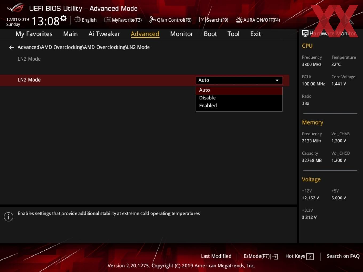Click +3.3V value 3.312 V

click(x=309, y=217)
